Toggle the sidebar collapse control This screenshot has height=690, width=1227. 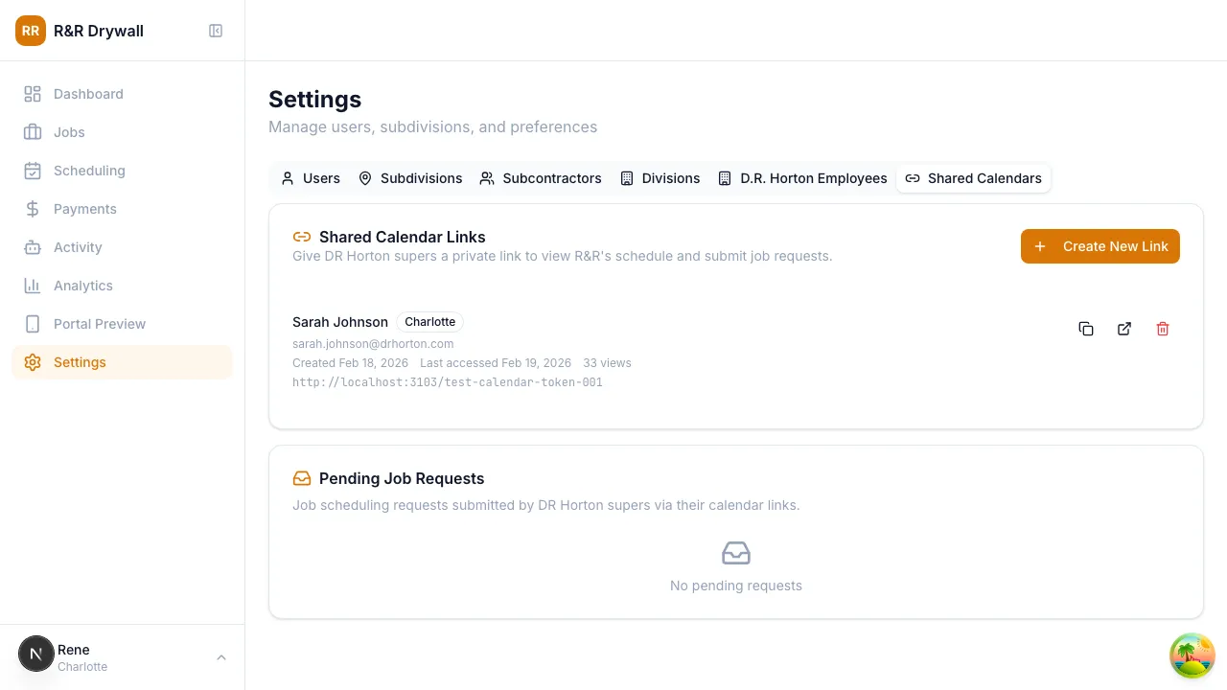(216, 31)
